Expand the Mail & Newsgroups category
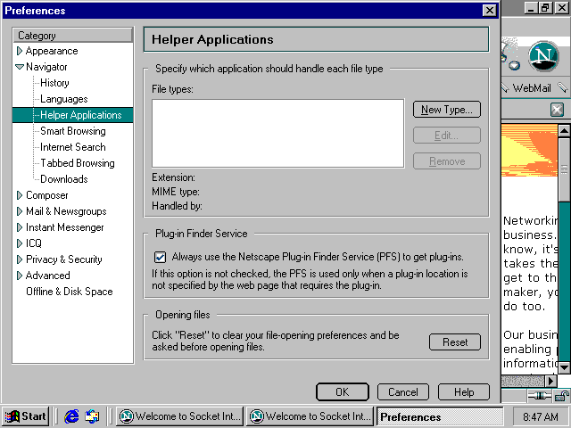The width and height of the screenshot is (571, 428). [x=20, y=211]
